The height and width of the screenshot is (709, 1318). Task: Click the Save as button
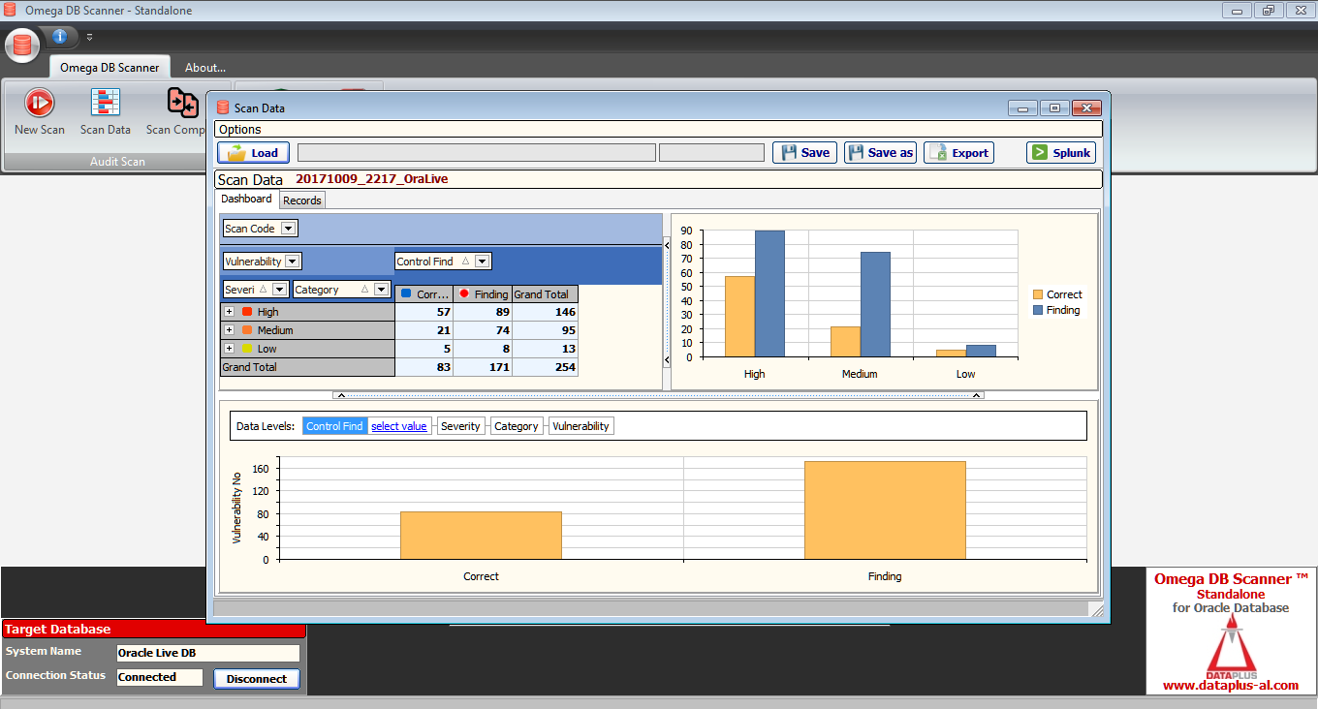click(x=880, y=152)
